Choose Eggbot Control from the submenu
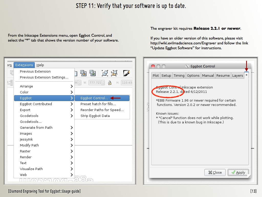Screen dimensions: 262x197 point(94,98)
